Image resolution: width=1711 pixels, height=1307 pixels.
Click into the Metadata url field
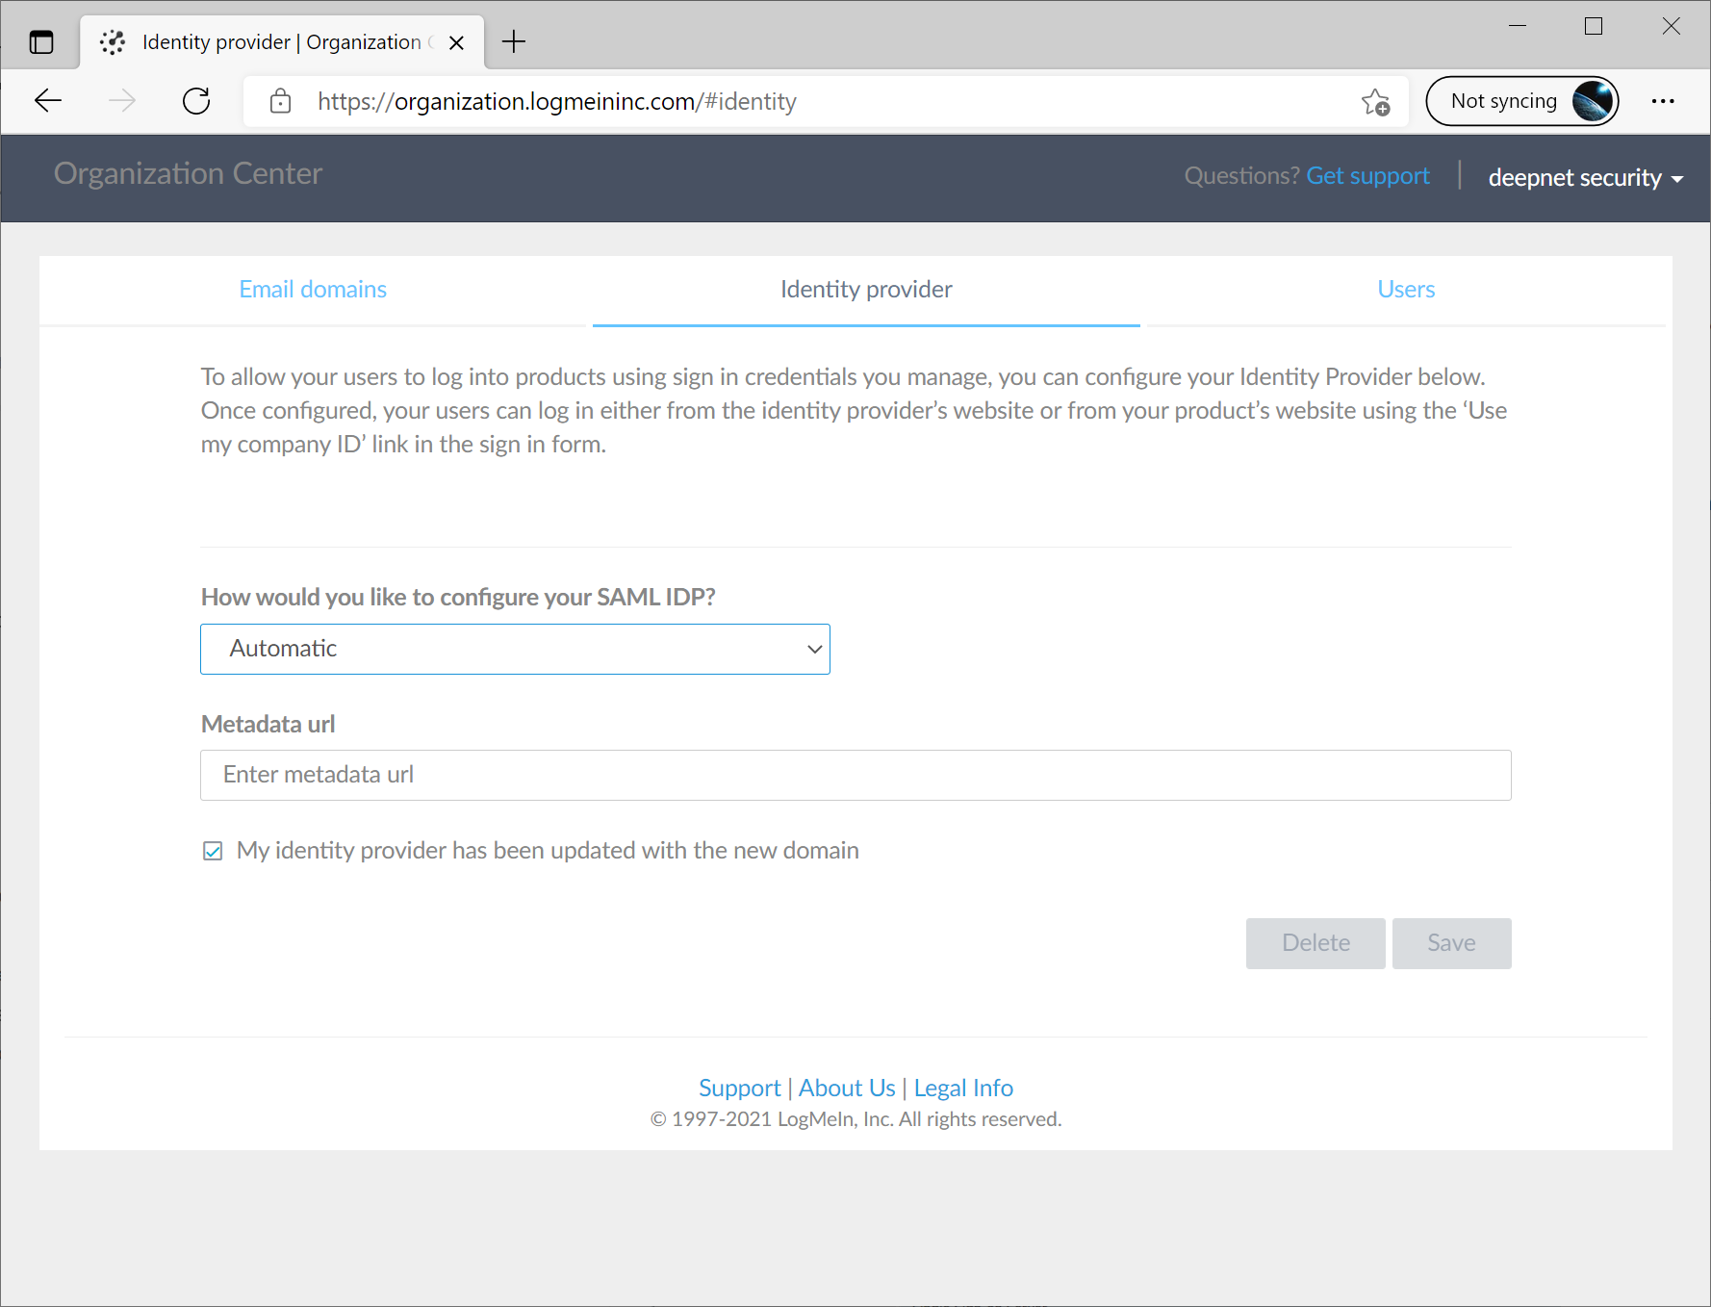[855, 775]
